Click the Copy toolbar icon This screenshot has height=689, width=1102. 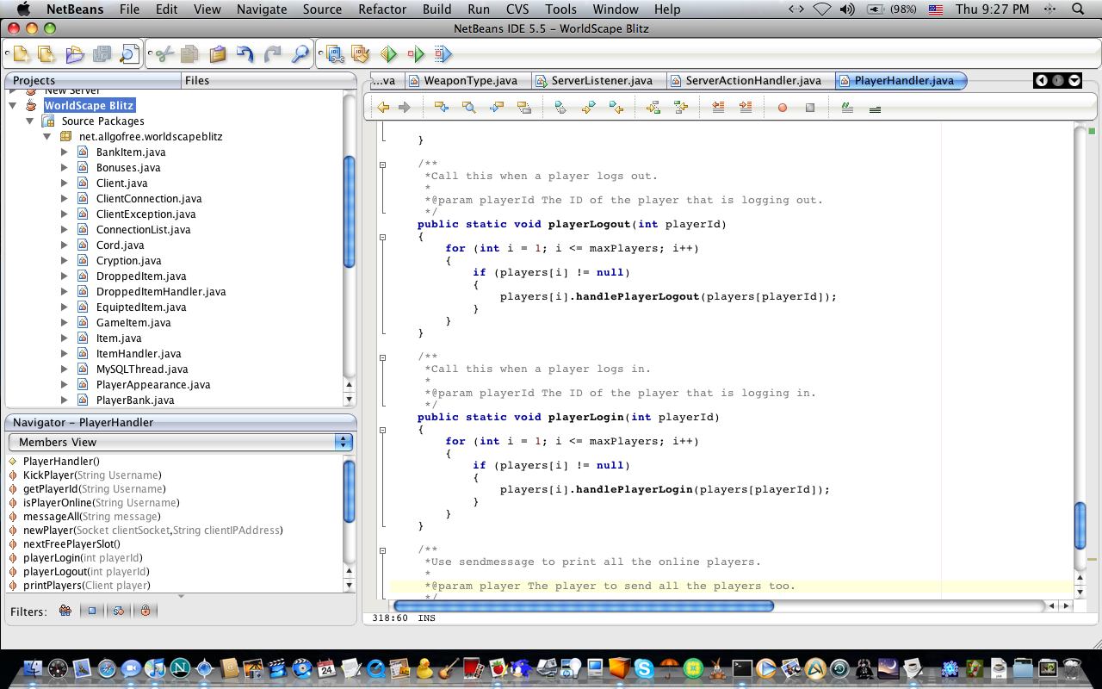[x=189, y=54]
